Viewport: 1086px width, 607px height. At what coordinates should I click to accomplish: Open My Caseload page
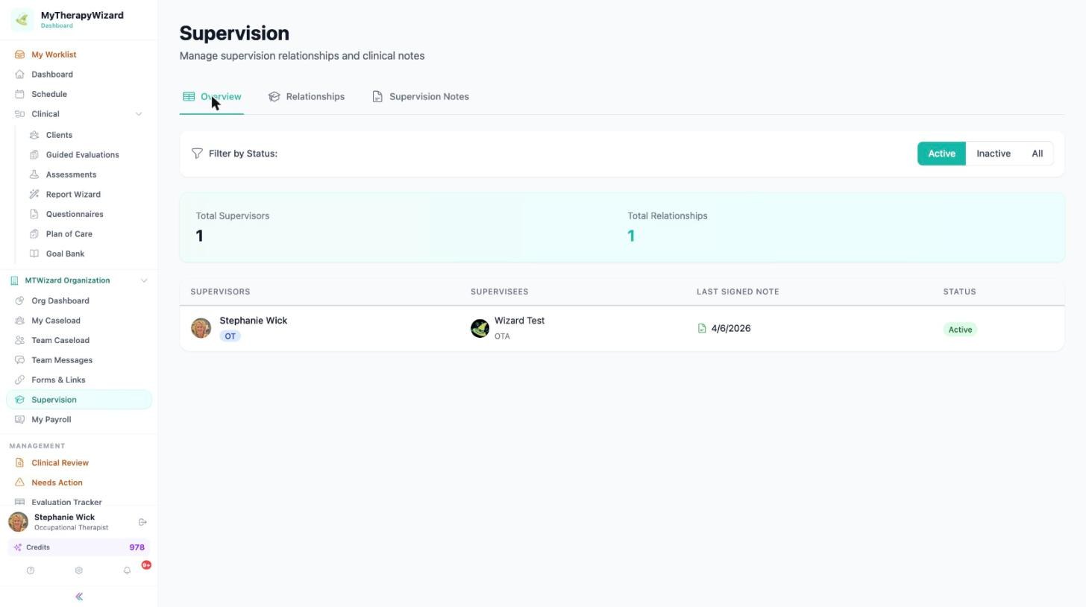pyautogui.click(x=79, y=321)
